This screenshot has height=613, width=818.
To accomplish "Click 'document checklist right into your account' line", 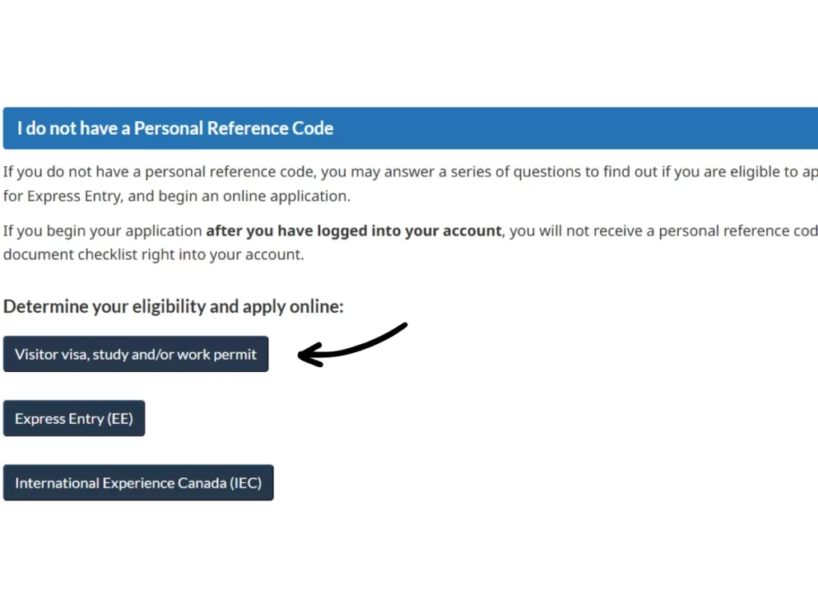I will pos(153,255).
